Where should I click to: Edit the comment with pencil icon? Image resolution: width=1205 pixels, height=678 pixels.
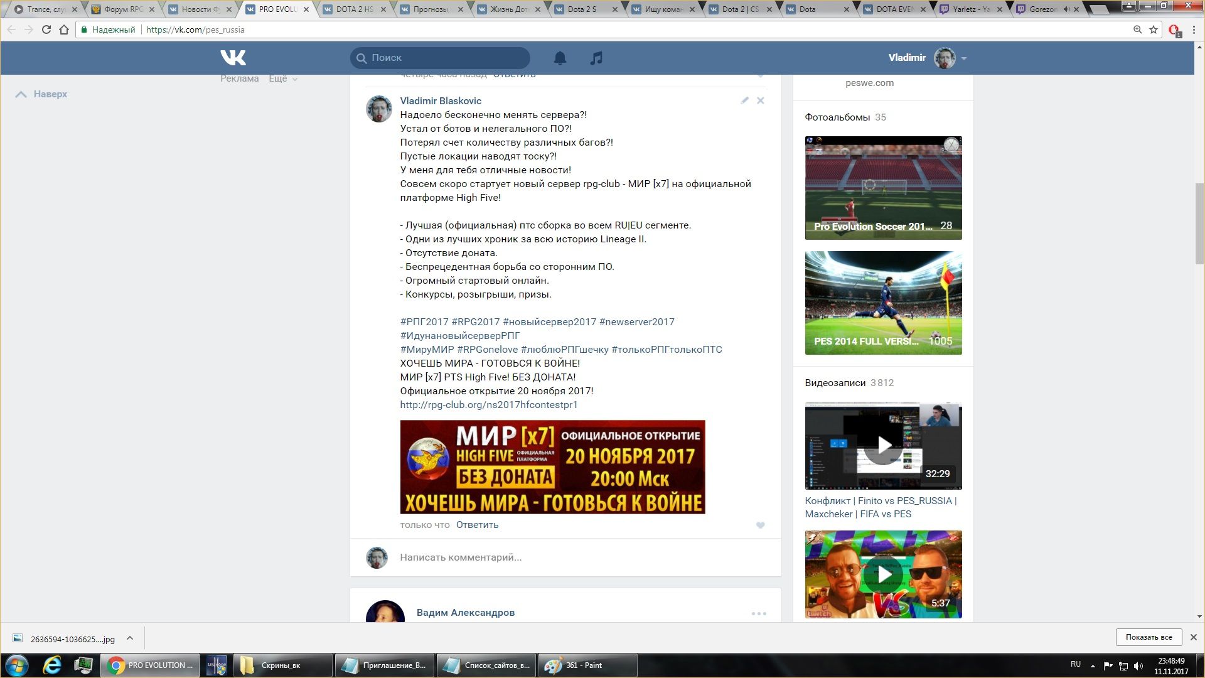point(744,100)
